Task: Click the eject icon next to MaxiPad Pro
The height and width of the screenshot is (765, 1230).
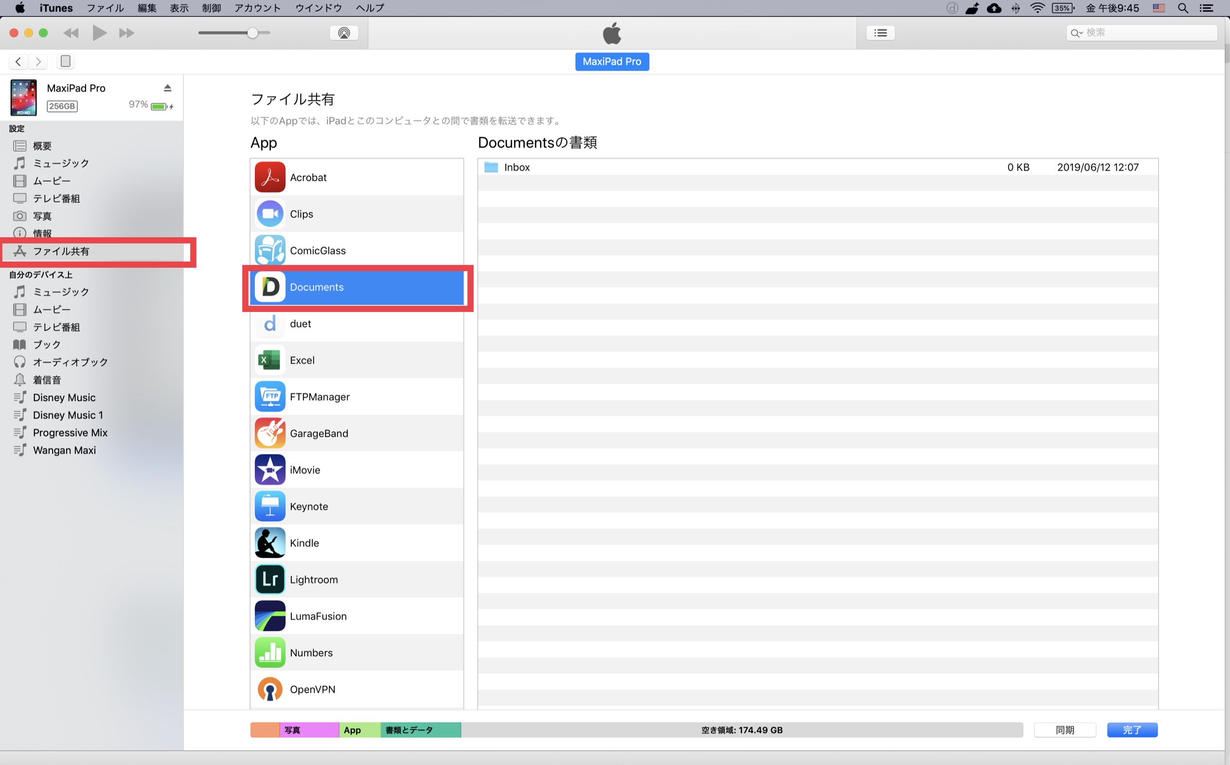Action: coord(167,88)
